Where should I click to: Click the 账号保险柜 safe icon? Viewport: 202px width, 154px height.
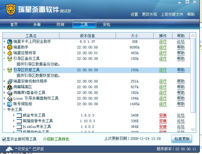10,104
